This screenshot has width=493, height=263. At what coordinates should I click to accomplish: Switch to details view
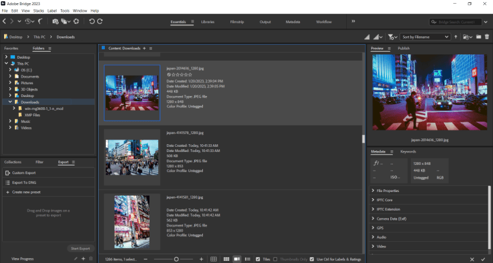coord(237,259)
